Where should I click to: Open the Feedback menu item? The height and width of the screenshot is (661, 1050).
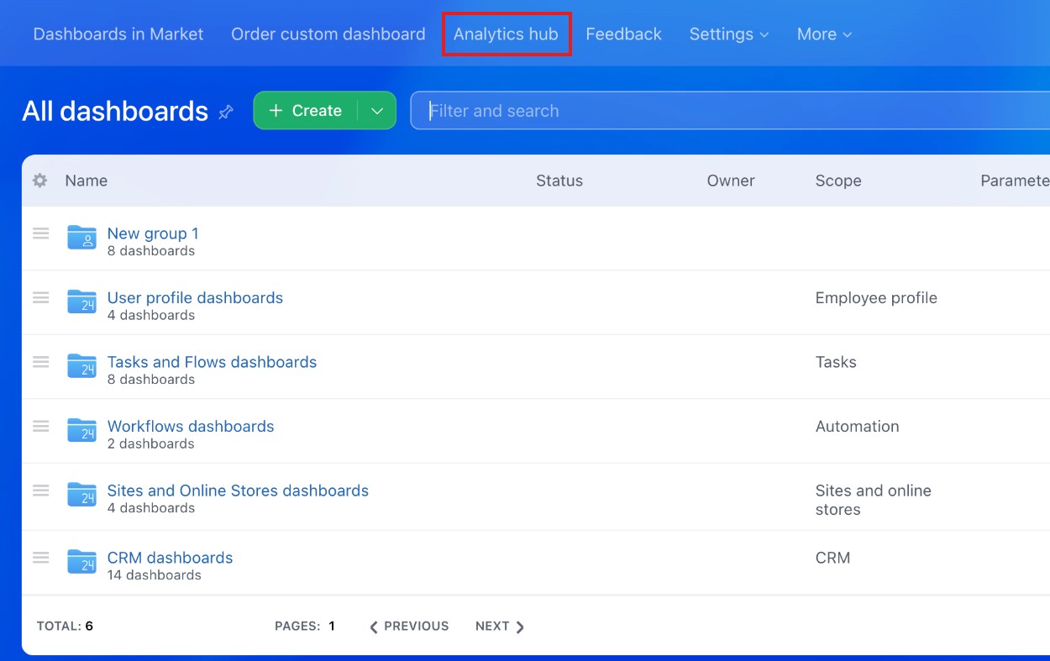(x=623, y=34)
